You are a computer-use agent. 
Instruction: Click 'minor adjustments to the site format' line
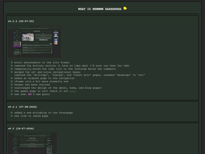pyautogui.click(x=42, y=62)
